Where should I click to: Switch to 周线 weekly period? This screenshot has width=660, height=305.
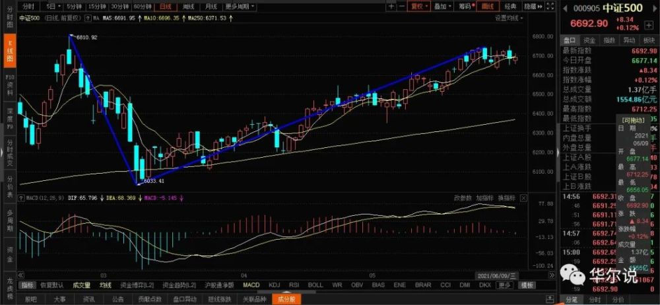coord(188,7)
